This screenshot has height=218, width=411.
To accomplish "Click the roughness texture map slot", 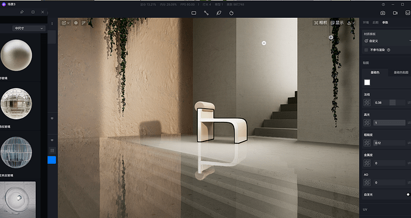I will click(367, 143).
